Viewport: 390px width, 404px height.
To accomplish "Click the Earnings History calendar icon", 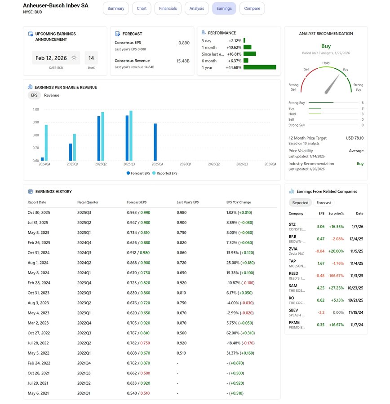I will tap(31, 192).
